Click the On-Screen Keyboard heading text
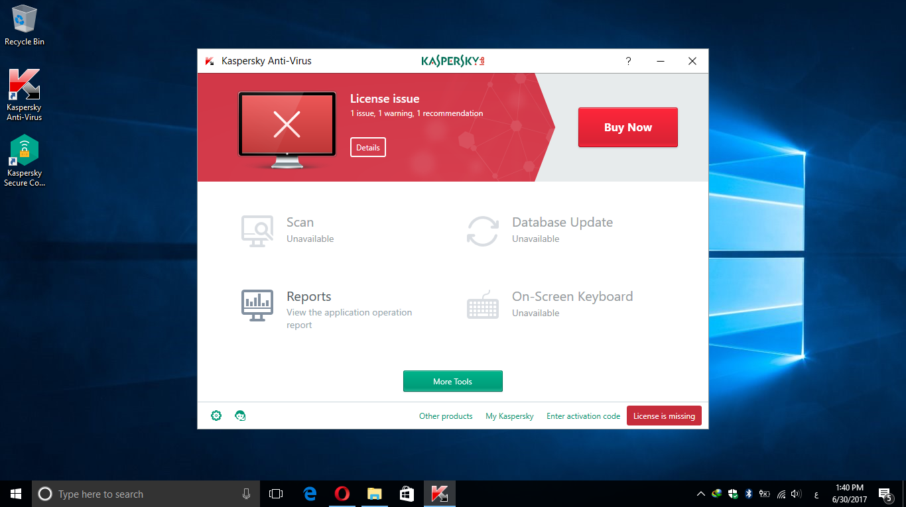 pyautogui.click(x=572, y=296)
